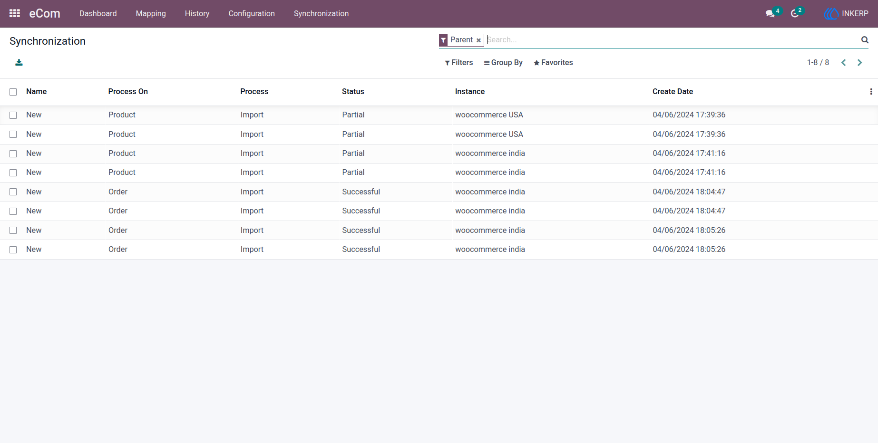Go to next page arrow

859,63
